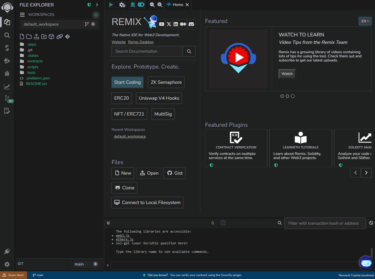The height and width of the screenshot is (279, 375).
Task: Select the third carousel dot under Featured
Action: pyautogui.click(x=293, y=96)
